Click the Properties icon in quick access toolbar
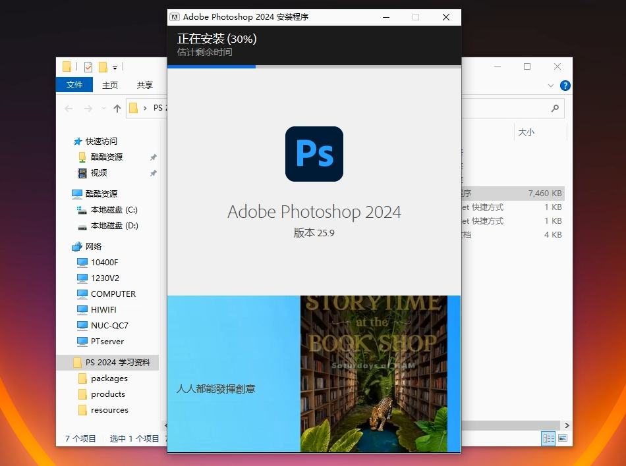This screenshot has width=626, height=466. pyautogui.click(x=88, y=66)
